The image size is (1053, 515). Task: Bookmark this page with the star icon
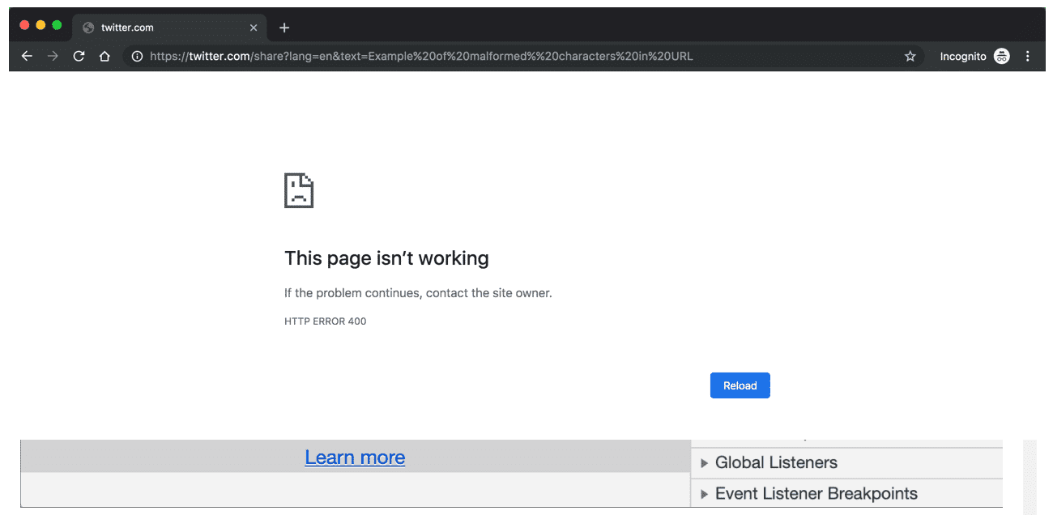tap(910, 56)
